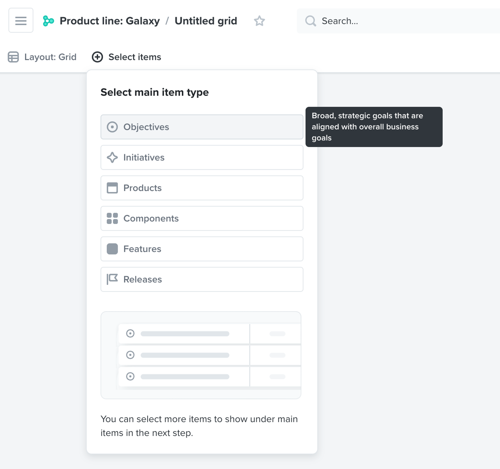Click the four-square Components icon

pyautogui.click(x=112, y=218)
